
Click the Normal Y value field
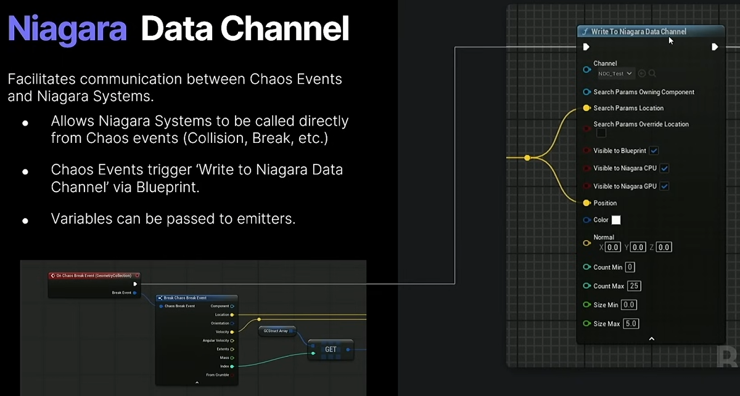638,248
